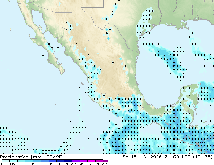
Task: Click the 0.5–1 mm legend swatch
Action: 14,161
